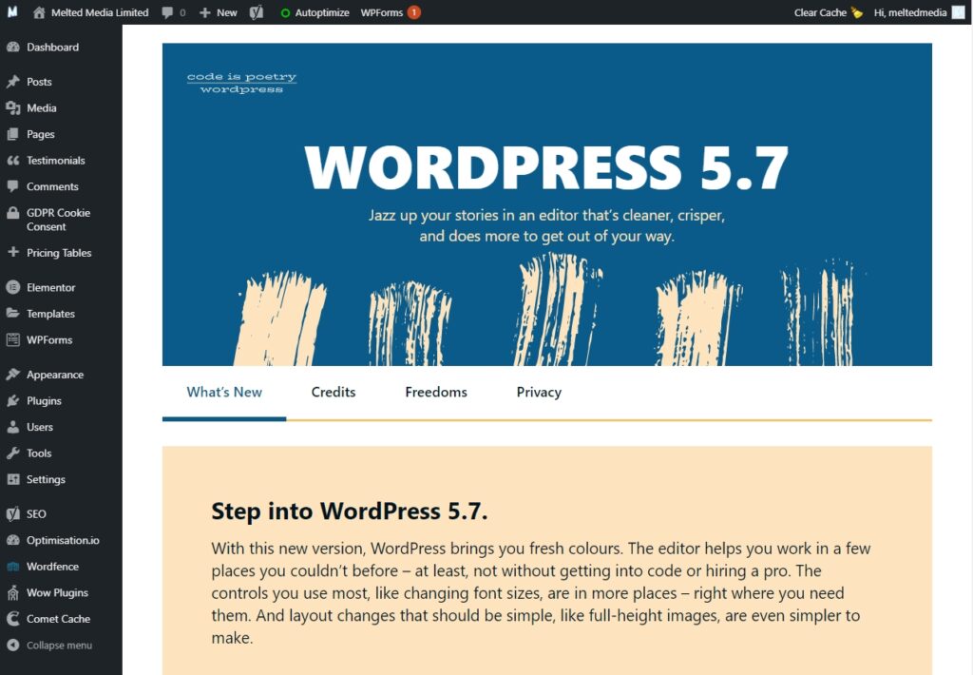Viewport: 973px width, 675px height.
Task: Click New in the admin bar
Action: [226, 12]
